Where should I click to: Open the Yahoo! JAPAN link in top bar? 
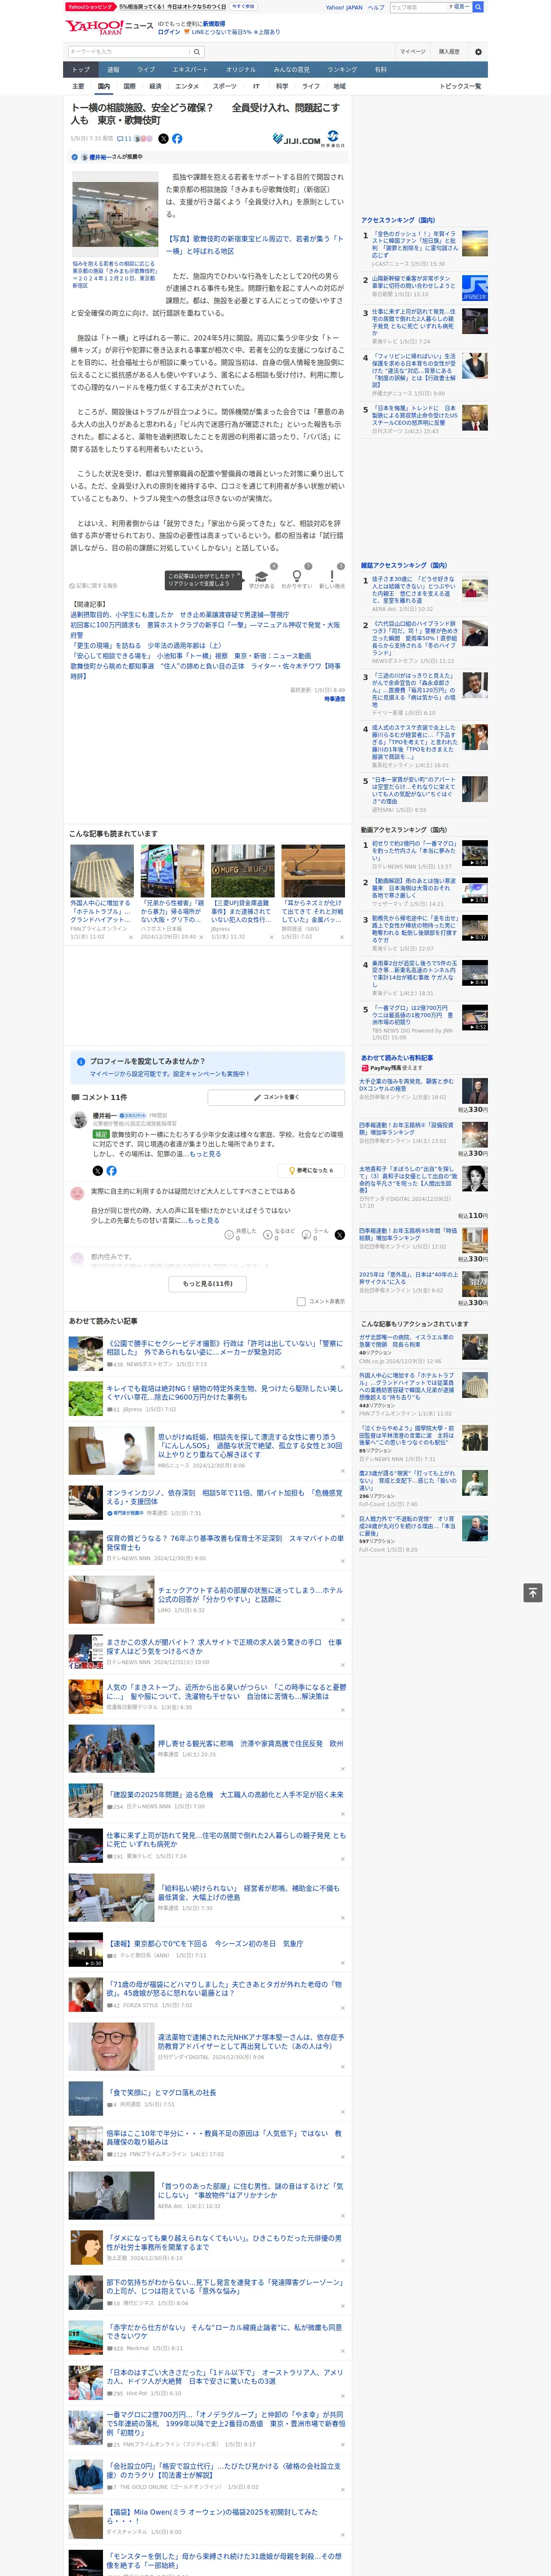pos(344,7)
